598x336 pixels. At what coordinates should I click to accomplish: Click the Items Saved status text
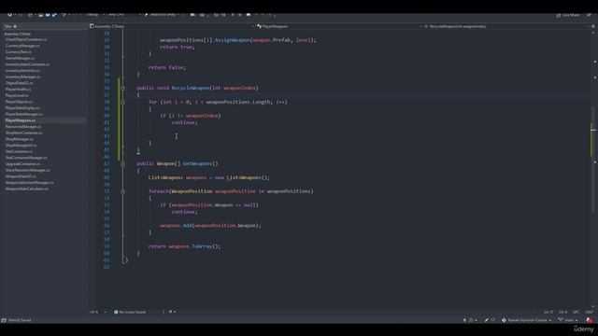tap(19, 320)
